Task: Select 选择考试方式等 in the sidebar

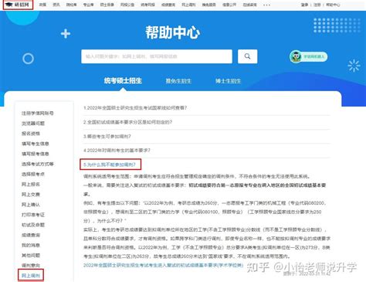Action: (37, 164)
